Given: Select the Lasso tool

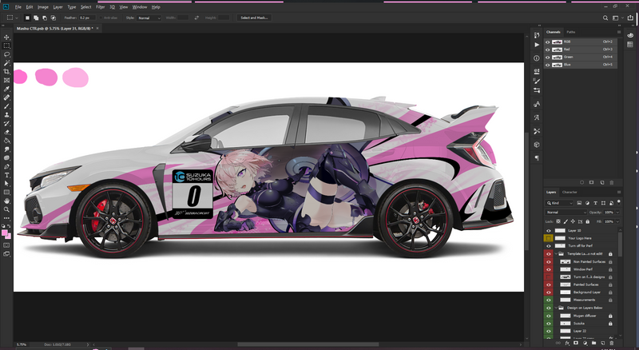Looking at the screenshot, I should pyautogui.click(x=7, y=54).
